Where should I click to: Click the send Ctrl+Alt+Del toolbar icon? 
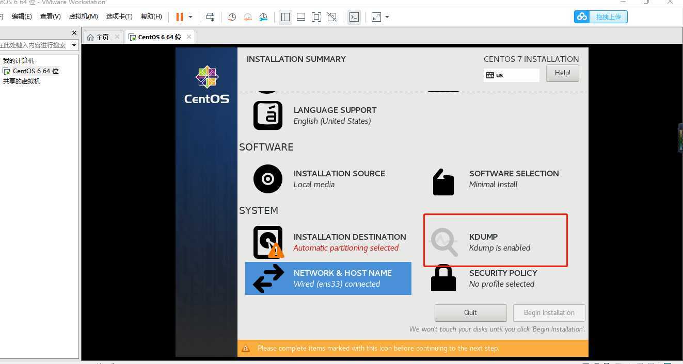(x=210, y=17)
